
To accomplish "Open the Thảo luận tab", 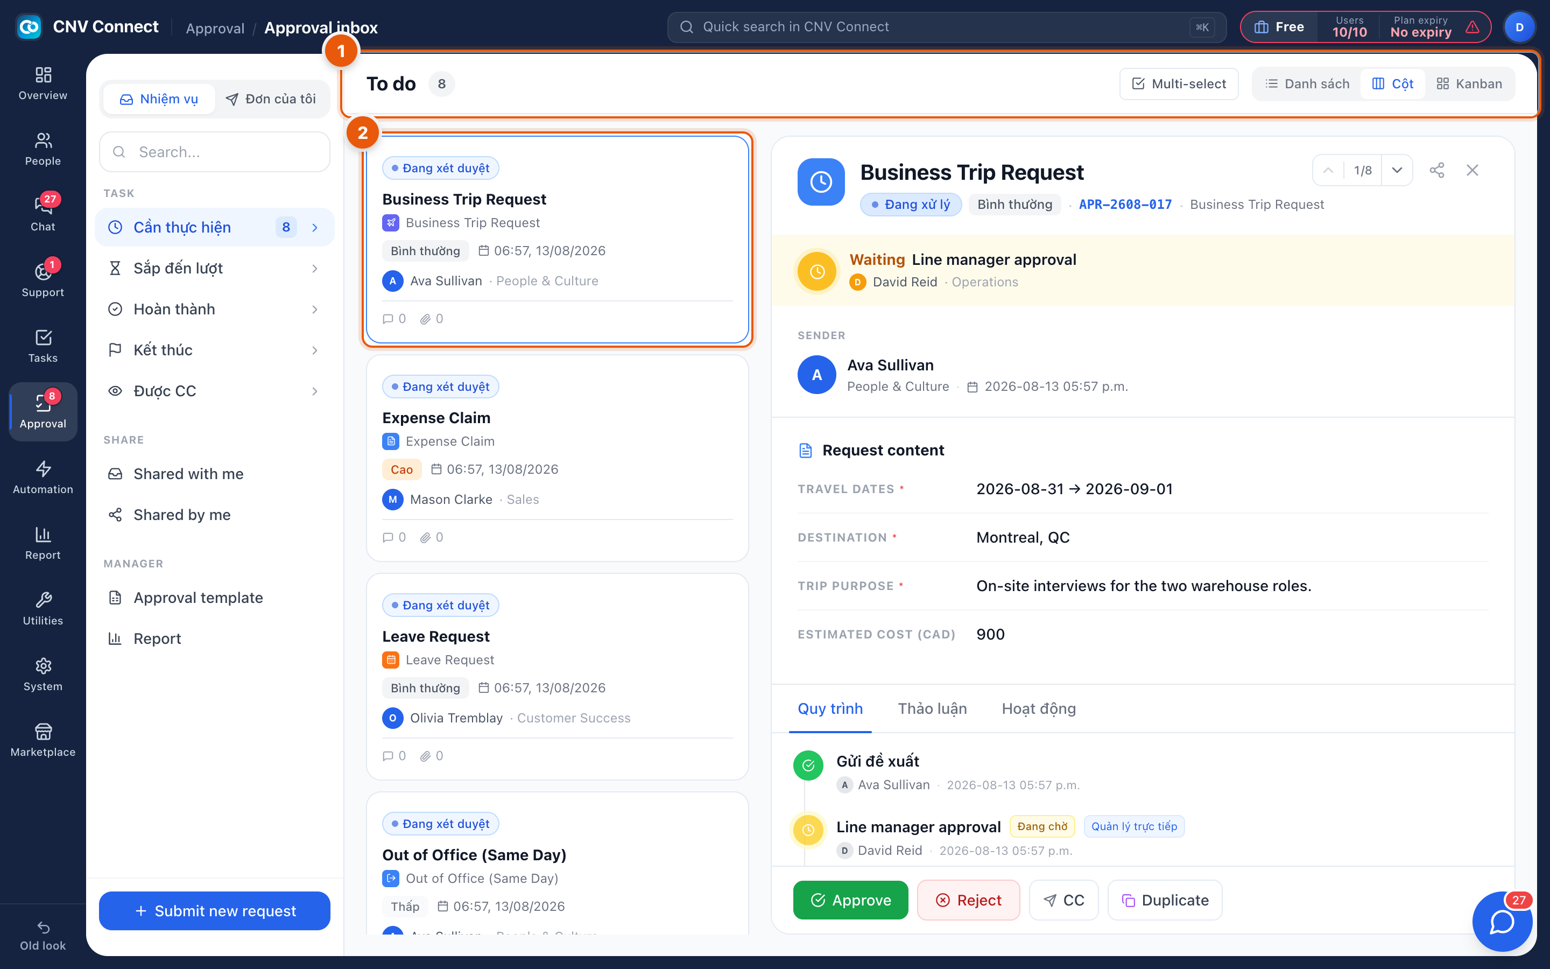I will pyautogui.click(x=932, y=709).
